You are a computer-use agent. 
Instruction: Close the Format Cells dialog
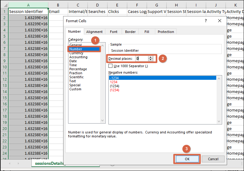point(220,21)
